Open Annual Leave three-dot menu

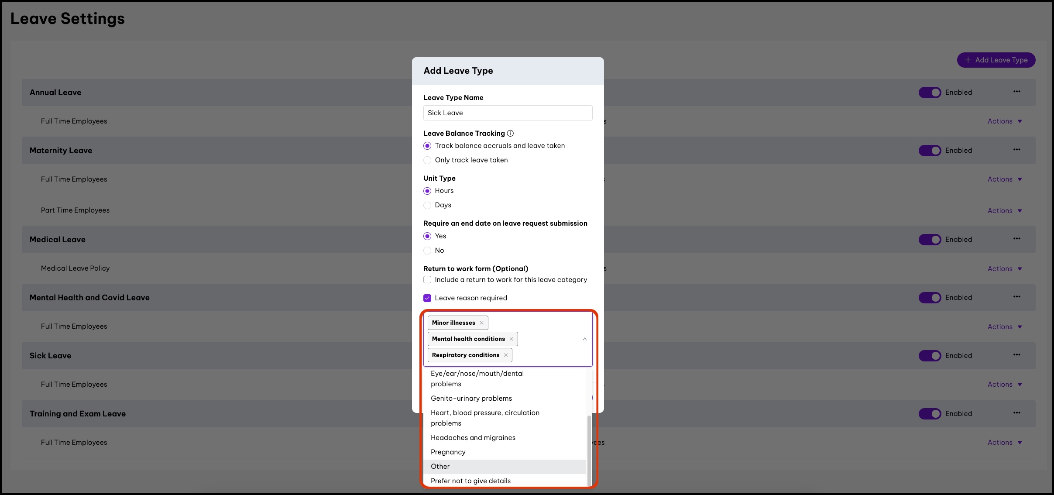(x=1016, y=92)
